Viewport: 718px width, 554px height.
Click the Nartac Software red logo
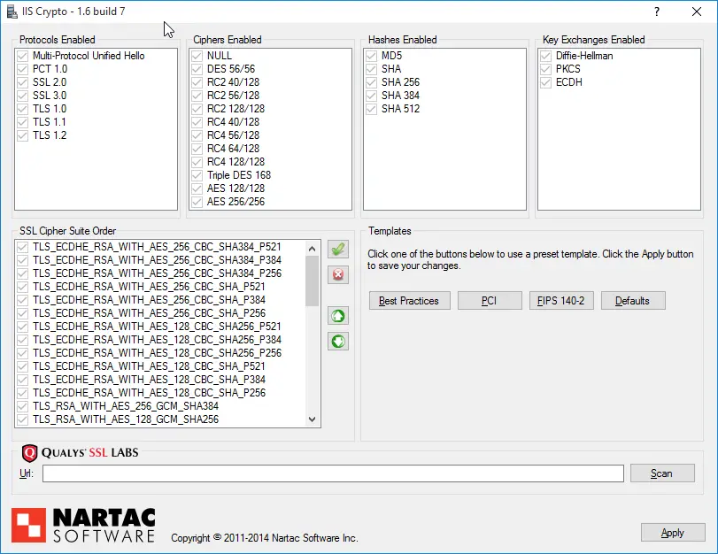[27, 525]
